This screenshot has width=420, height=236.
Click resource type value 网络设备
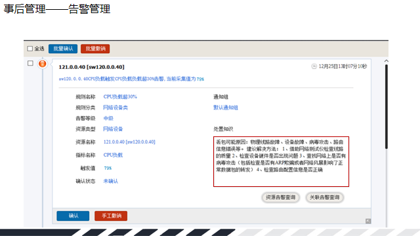pyautogui.click(x=113, y=129)
